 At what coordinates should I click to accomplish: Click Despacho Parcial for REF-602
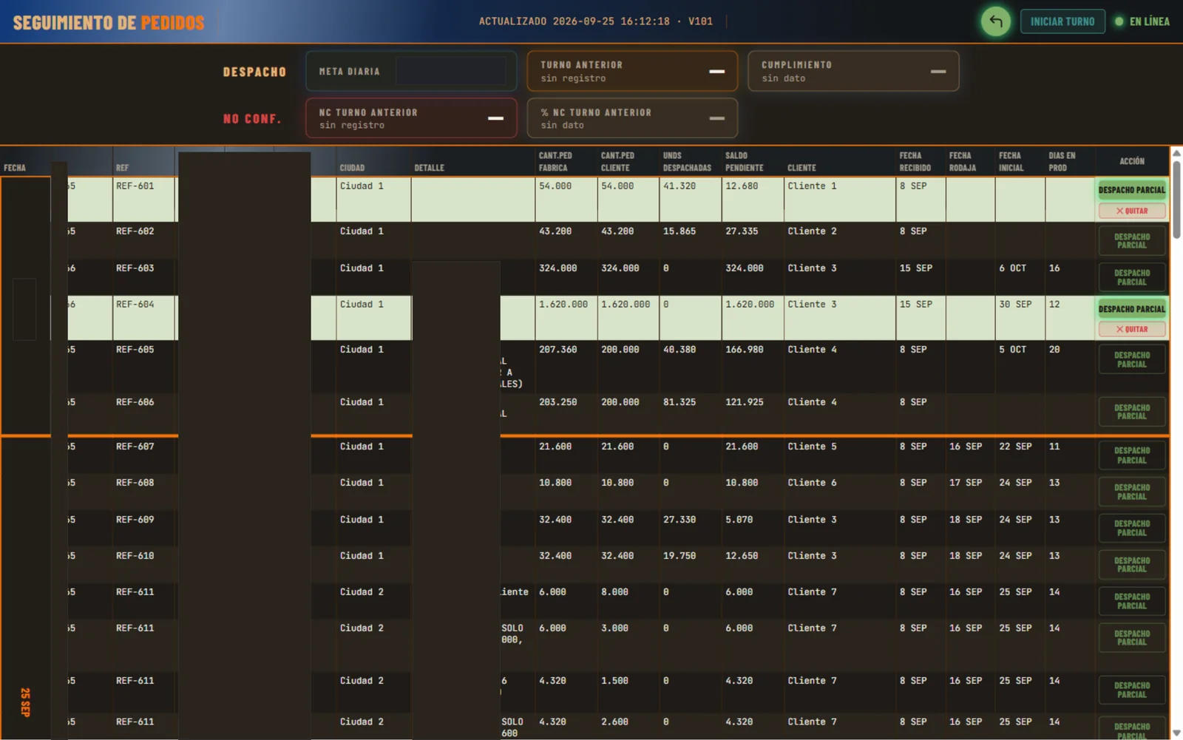1131,241
